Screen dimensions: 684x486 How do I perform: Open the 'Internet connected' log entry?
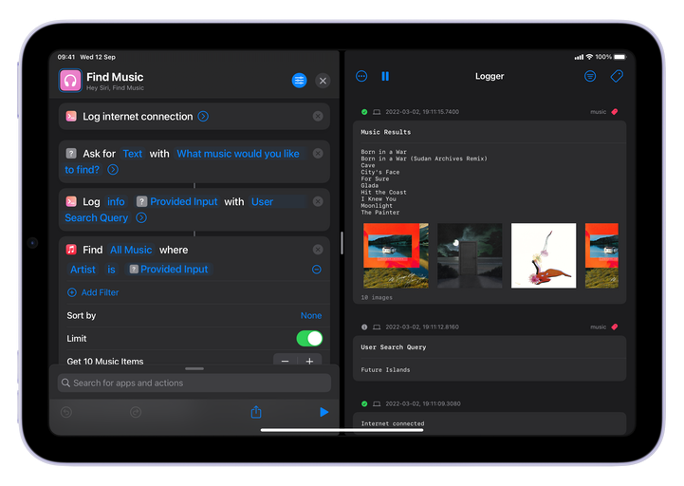pyautogui.click(x=490, y=423)
